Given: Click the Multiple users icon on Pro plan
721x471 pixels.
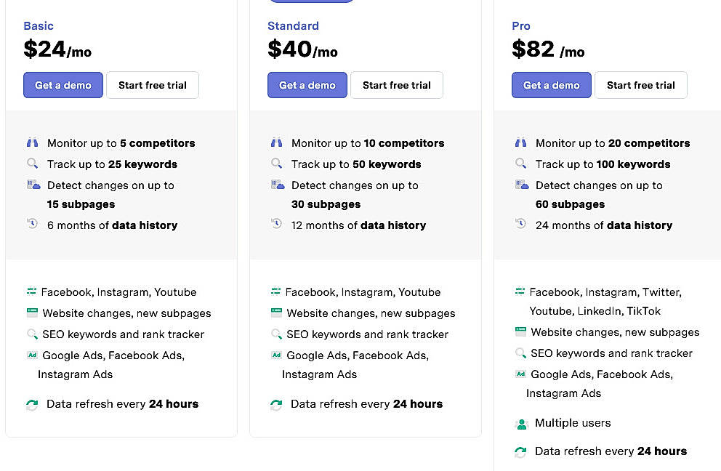Looking at the screenshot, I should (520, 422).
